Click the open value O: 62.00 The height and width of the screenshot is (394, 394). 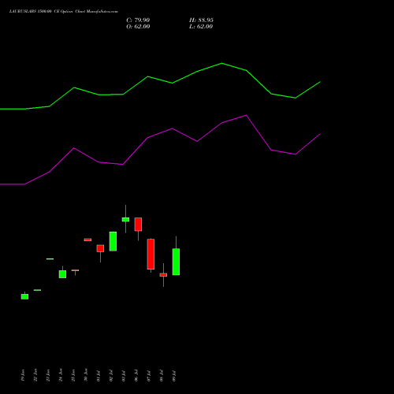138,27
